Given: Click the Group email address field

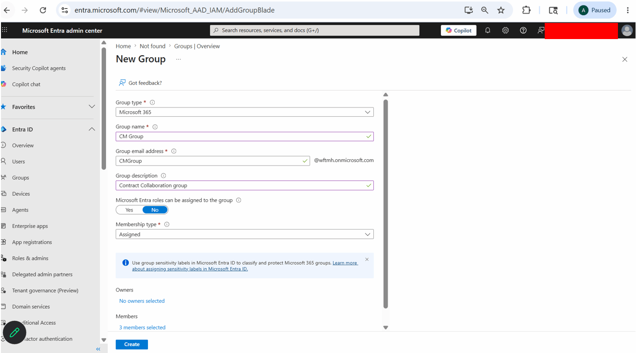Looking at the screenshot, I should tap(213, 161).
